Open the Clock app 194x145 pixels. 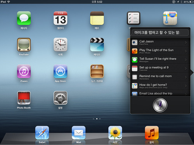(61, 44)
